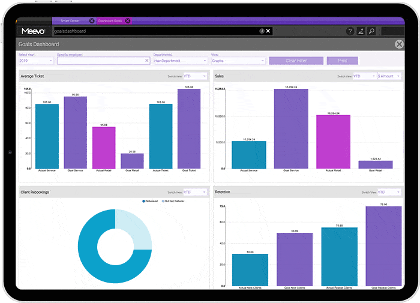This screenshot has width=420, height=303.
Task: Expand the Departments dropdown
Action: pyautogui.click(x=179, y=61)
